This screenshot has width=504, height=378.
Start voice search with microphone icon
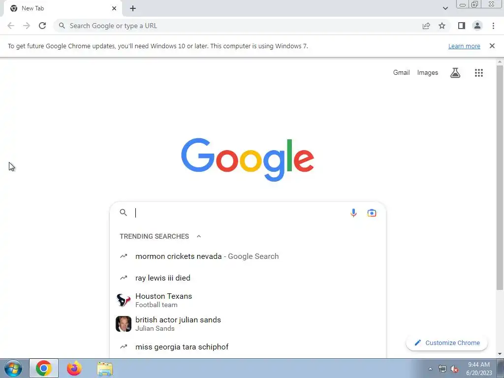click(353, 213)
